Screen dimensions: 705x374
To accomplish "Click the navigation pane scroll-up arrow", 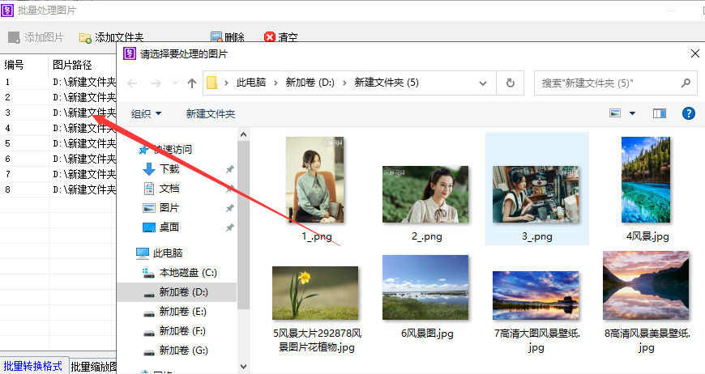I will tap(243, 134).
